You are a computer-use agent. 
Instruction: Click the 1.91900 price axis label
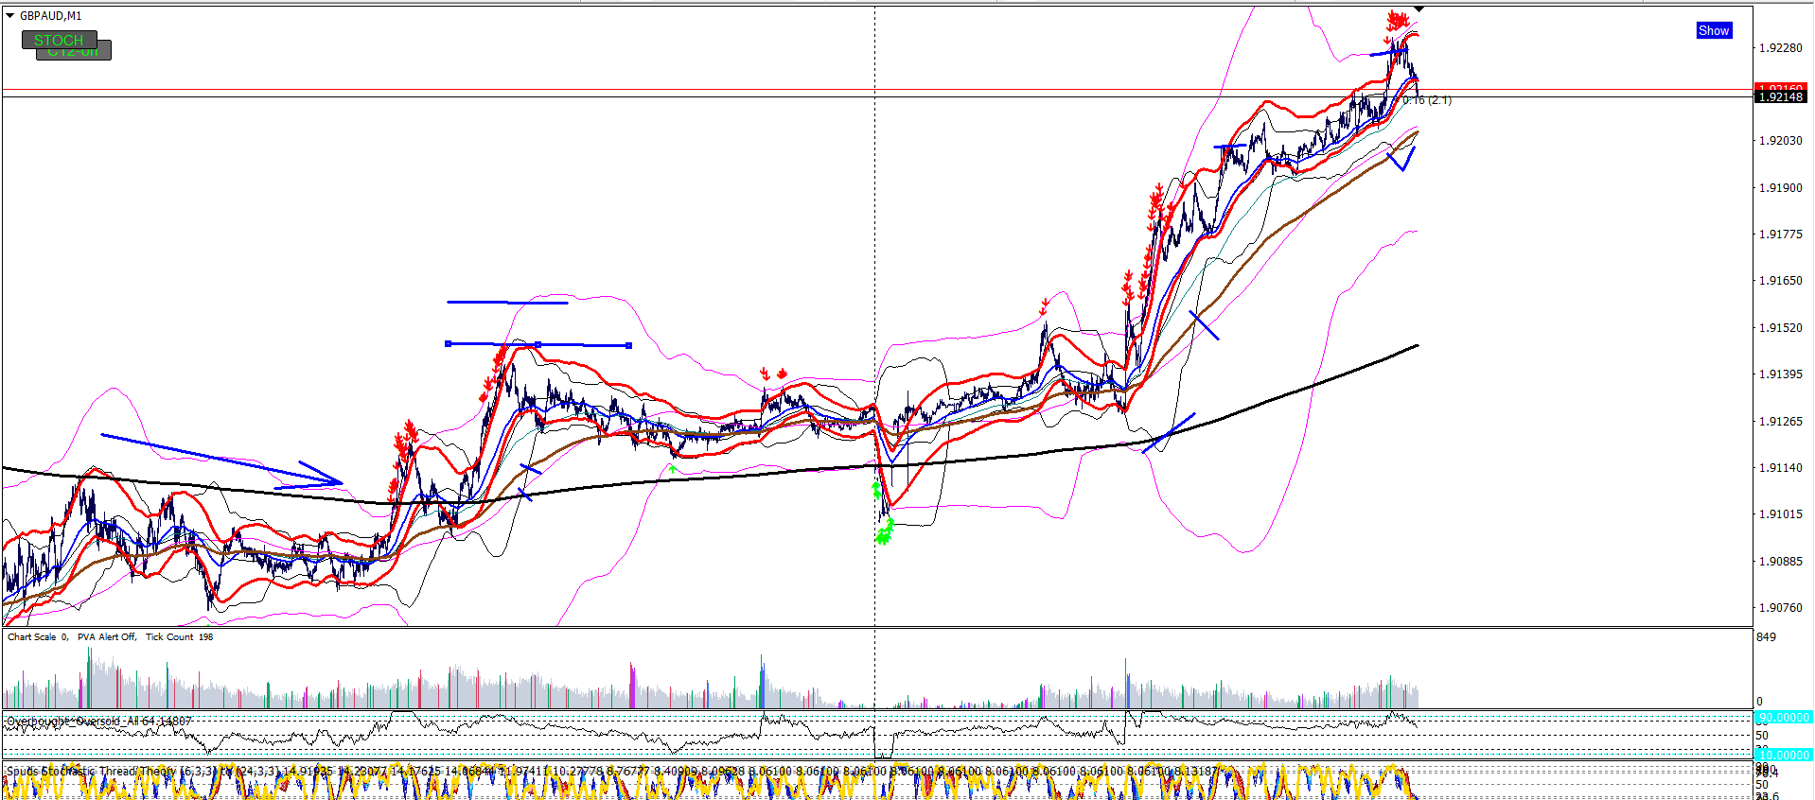coord(1780,188)
